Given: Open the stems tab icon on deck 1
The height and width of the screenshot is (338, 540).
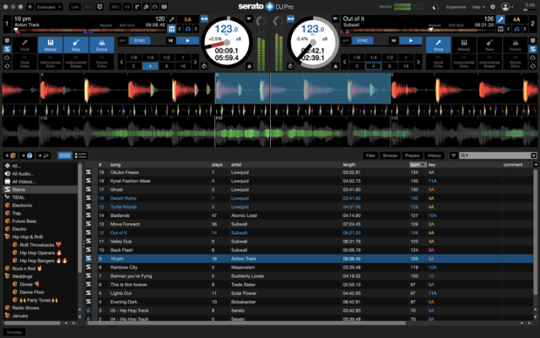Looking at the screenshot, I should point(7,49).
